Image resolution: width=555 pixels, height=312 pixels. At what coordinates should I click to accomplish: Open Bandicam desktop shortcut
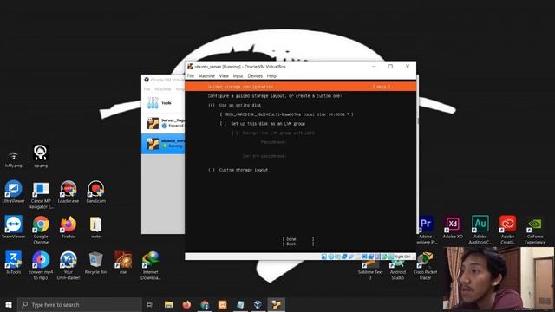coord(95,192)
